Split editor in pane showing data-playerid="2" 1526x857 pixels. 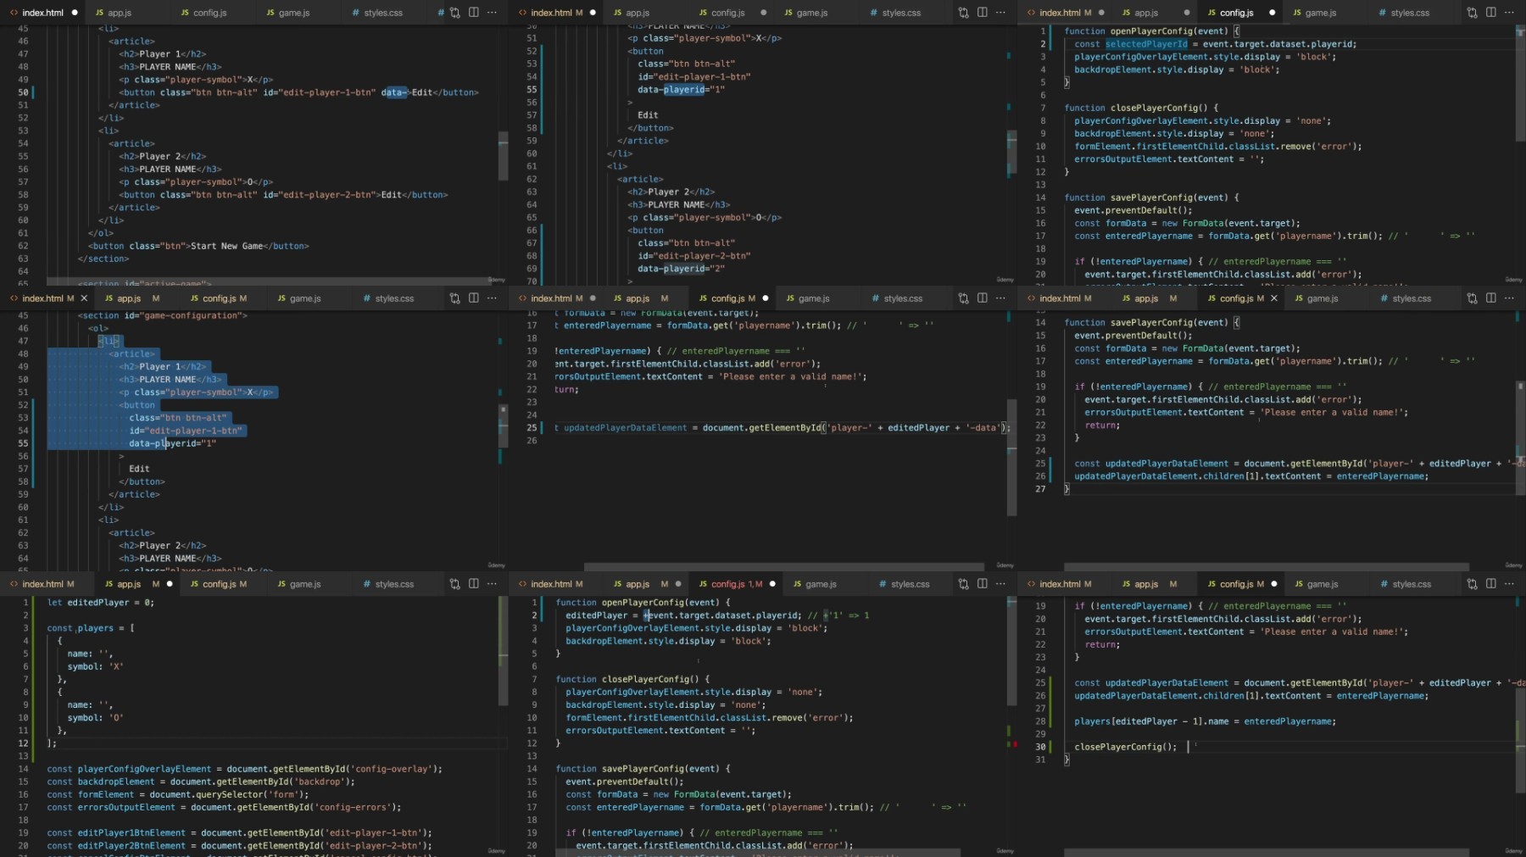(982, 13)
